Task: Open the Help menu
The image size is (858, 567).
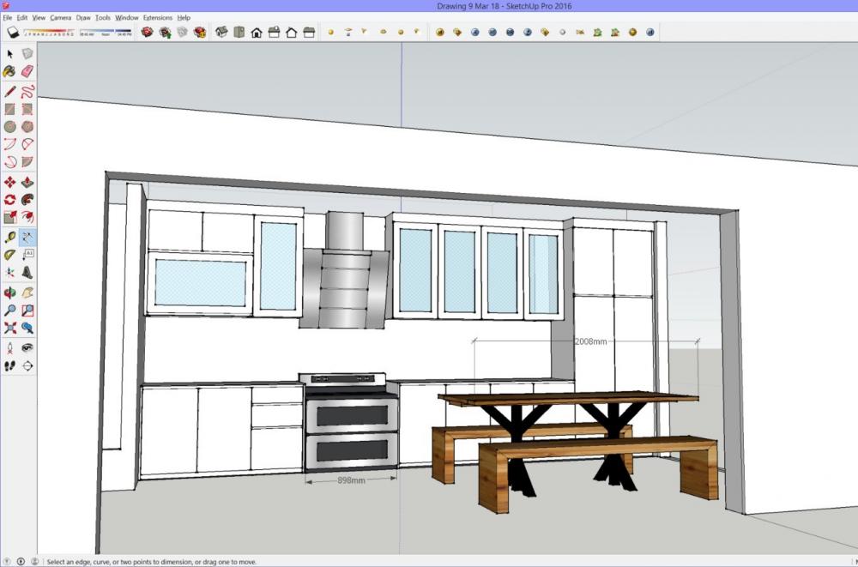Action: coord(184,17)
